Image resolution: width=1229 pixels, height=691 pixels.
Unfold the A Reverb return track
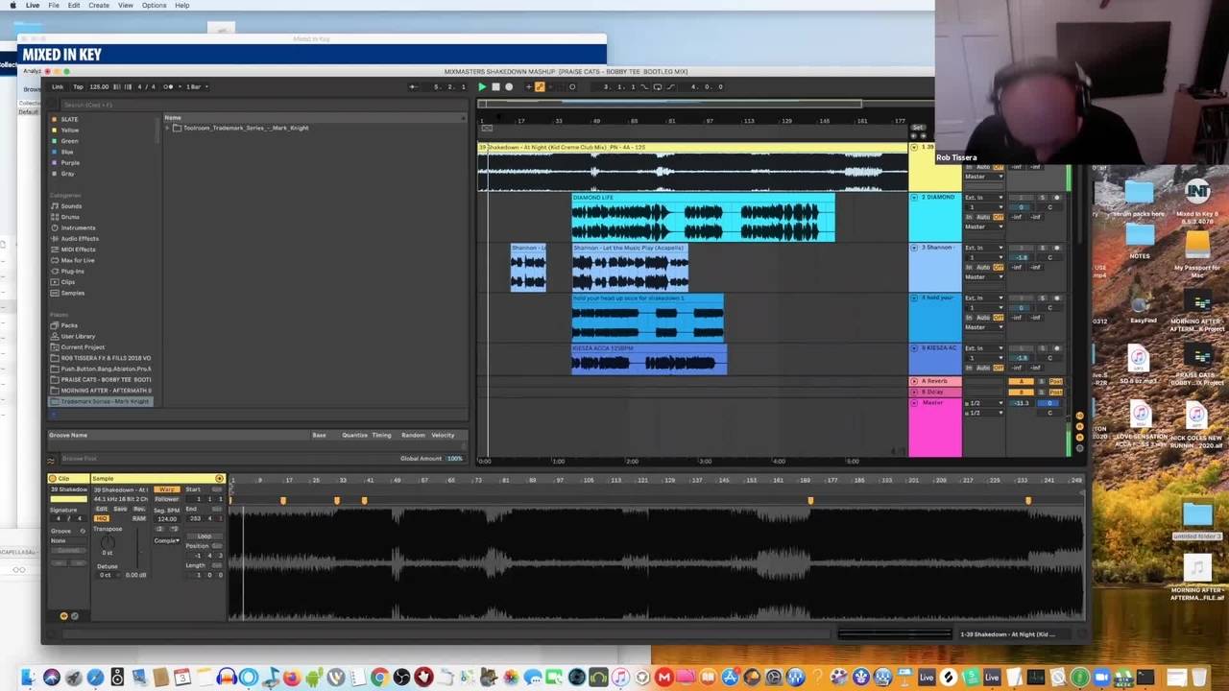914,381
